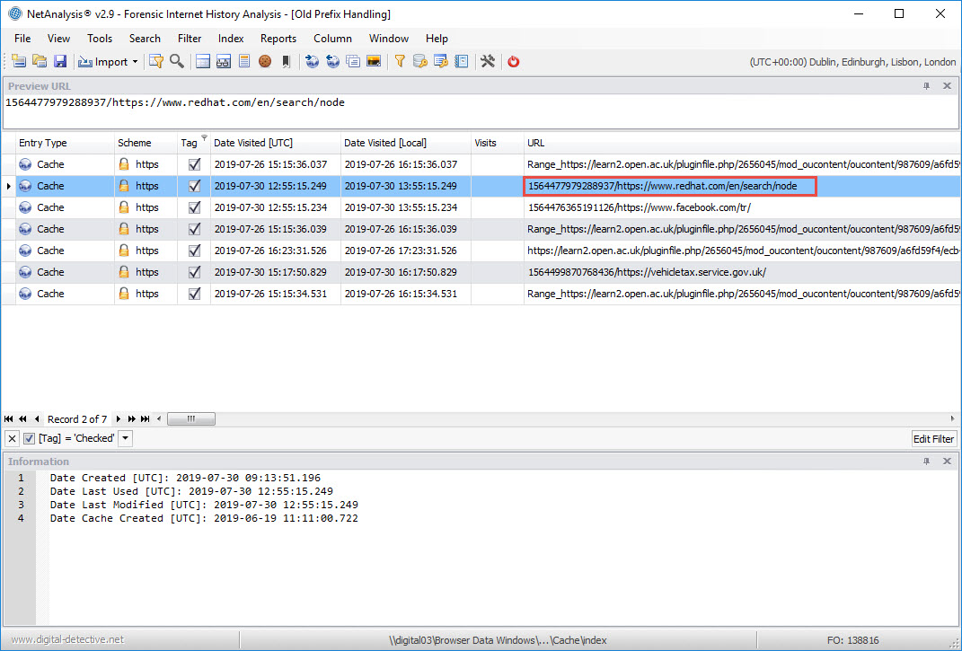Click the New Workspace toolbar icon
The height and width of the screenshot is (651, 962).
19,61
